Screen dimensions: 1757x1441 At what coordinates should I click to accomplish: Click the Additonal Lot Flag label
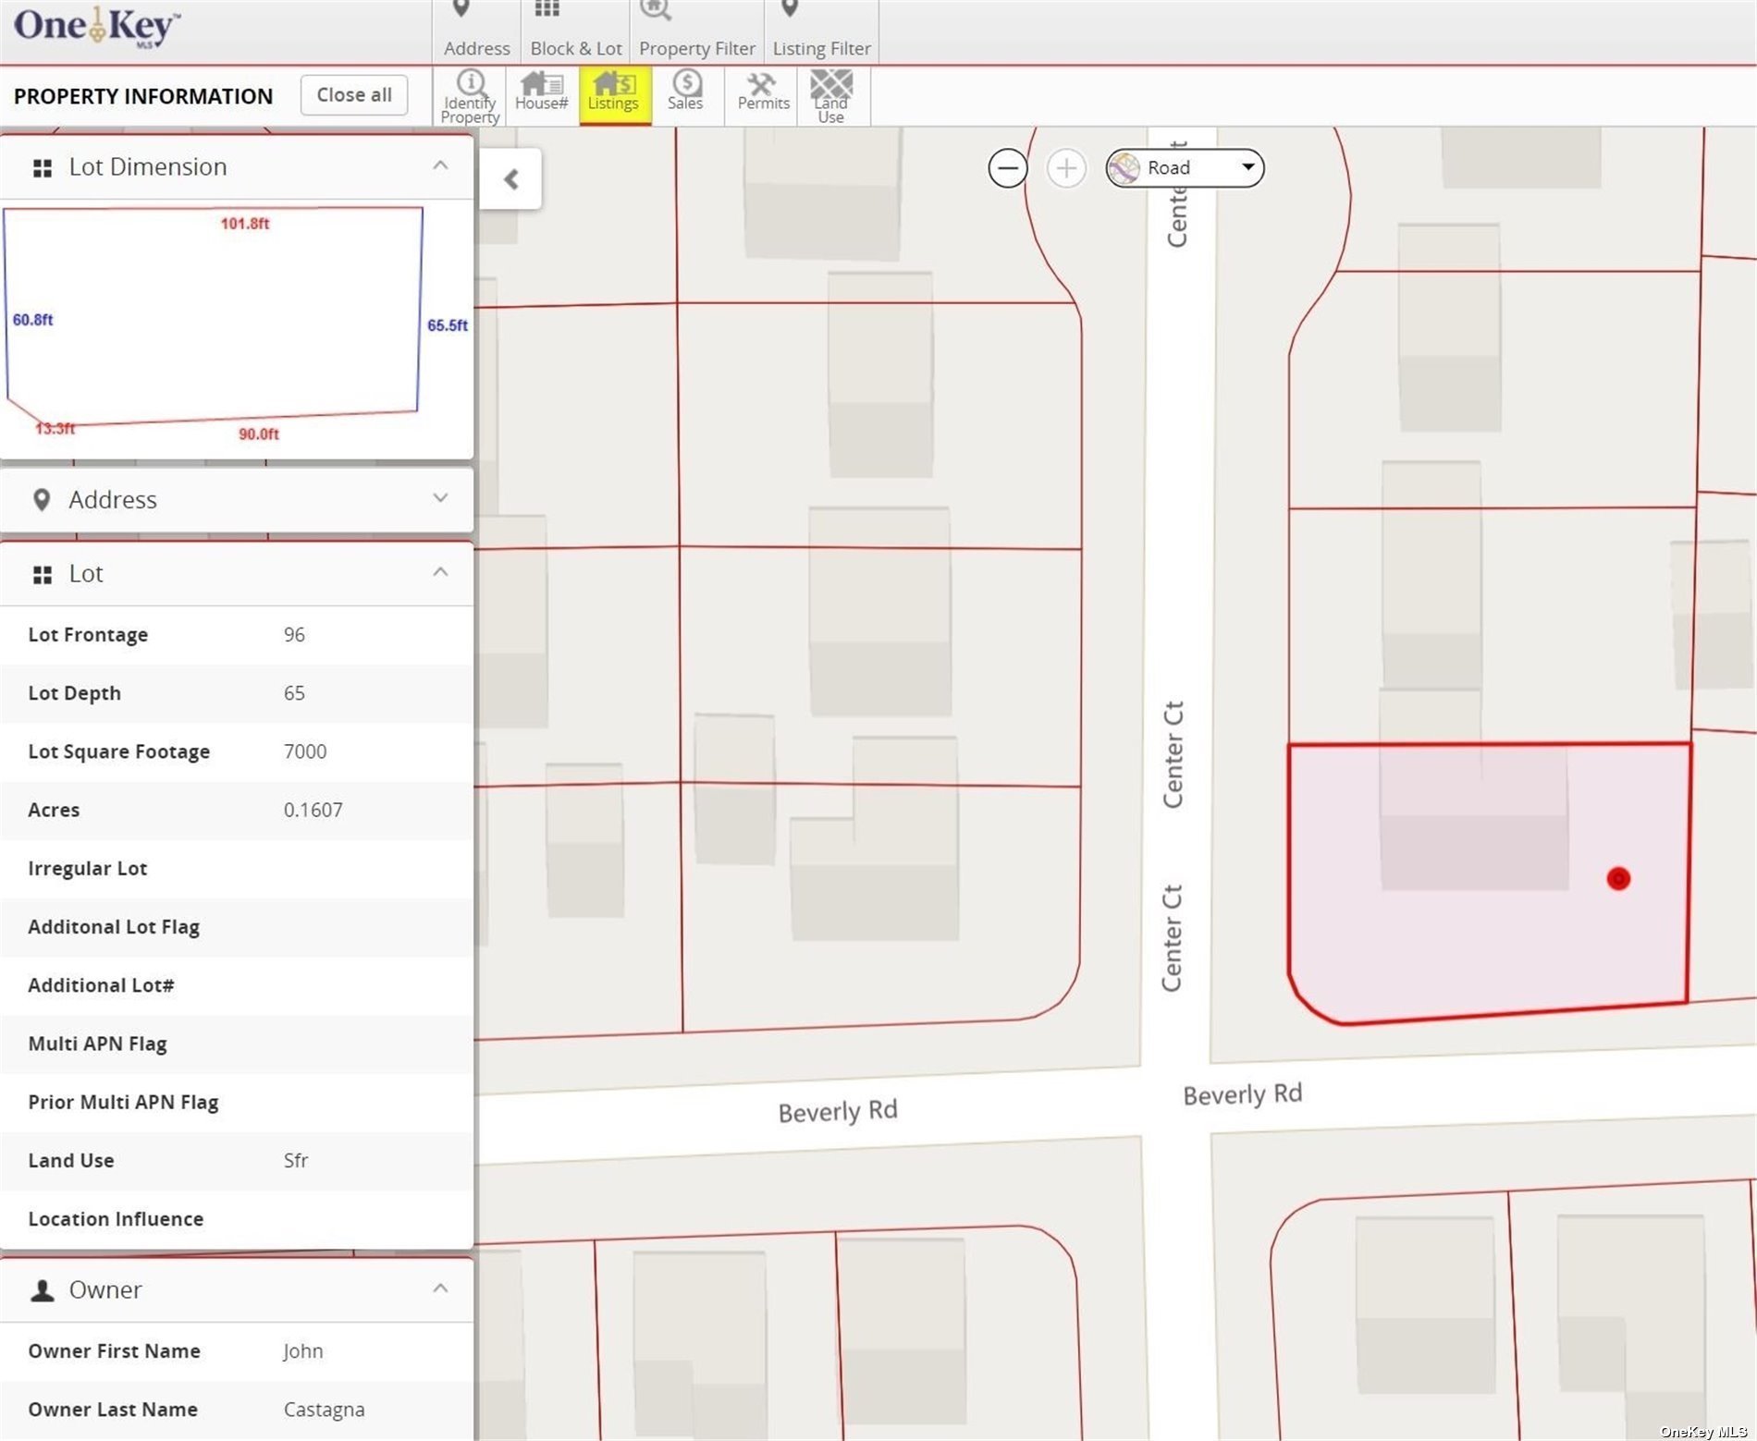click(114, 927)
